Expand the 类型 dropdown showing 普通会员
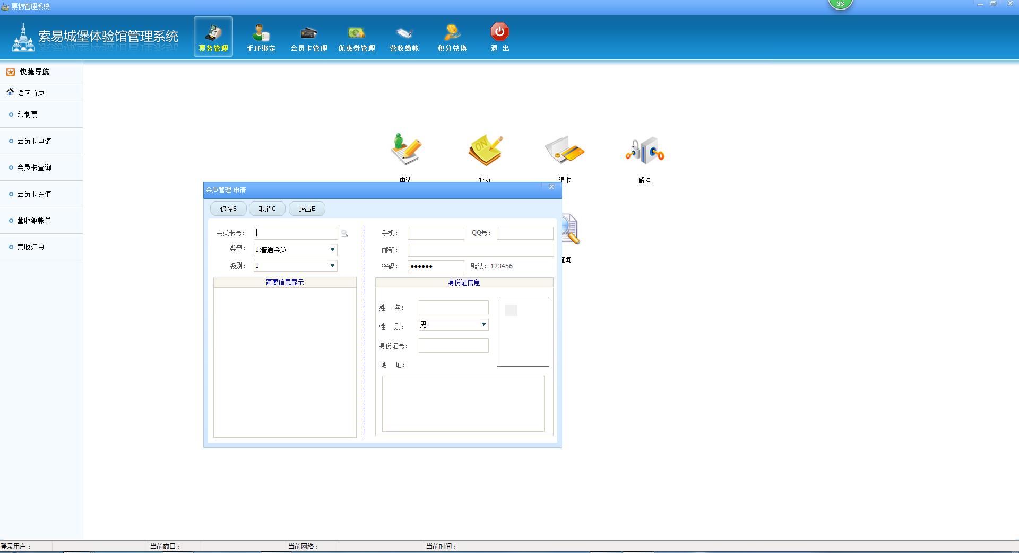 pos(332,250)
